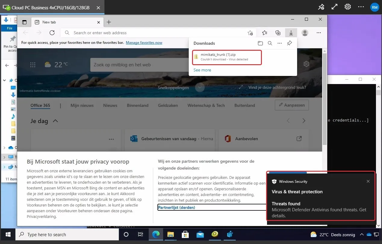Click Manage favorites now link
The height and width of the screenshot is (244, 382).
click(144, 43)
